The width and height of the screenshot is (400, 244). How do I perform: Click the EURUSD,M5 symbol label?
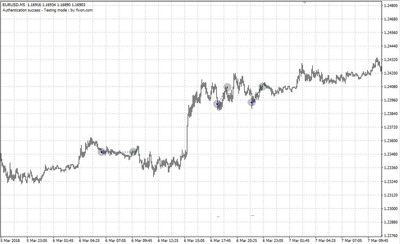coord(14,5)
